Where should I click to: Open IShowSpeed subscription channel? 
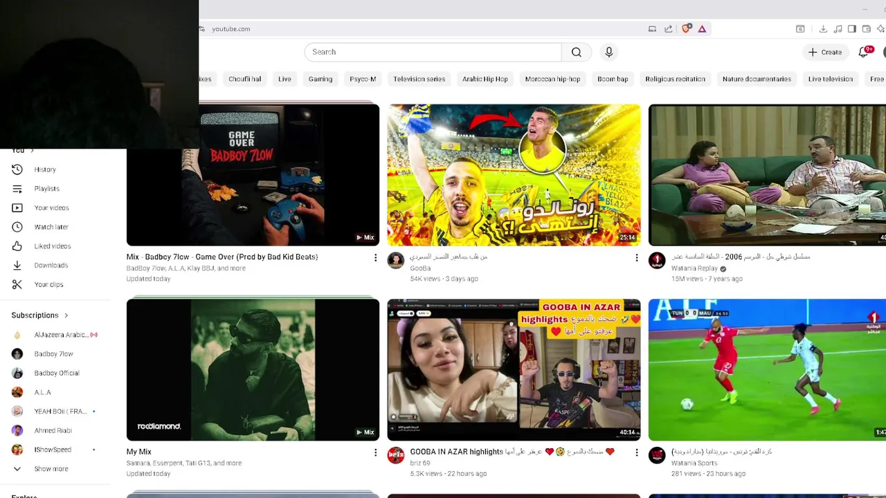click(x=55, y=450)
